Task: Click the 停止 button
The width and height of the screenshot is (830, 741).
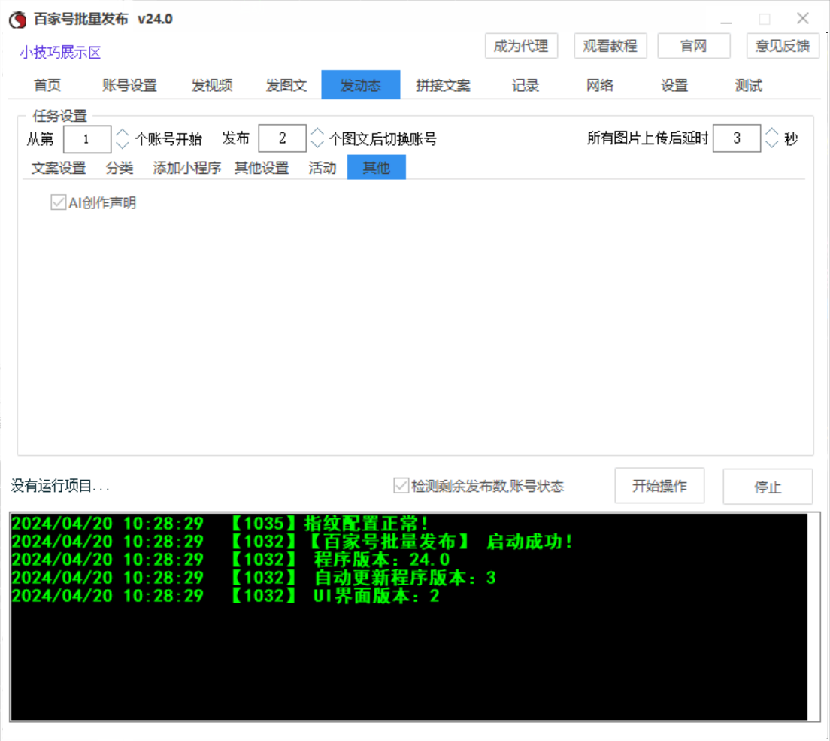Action: (768, 487)
